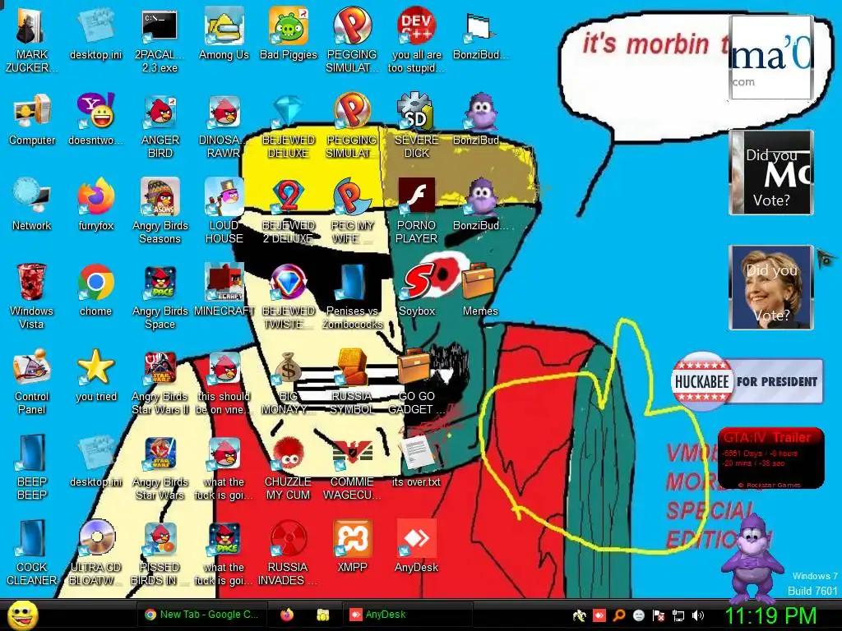Switch to AnyDesk taskbar button
This screenshot has width=842, height=631.
[406, 615]
